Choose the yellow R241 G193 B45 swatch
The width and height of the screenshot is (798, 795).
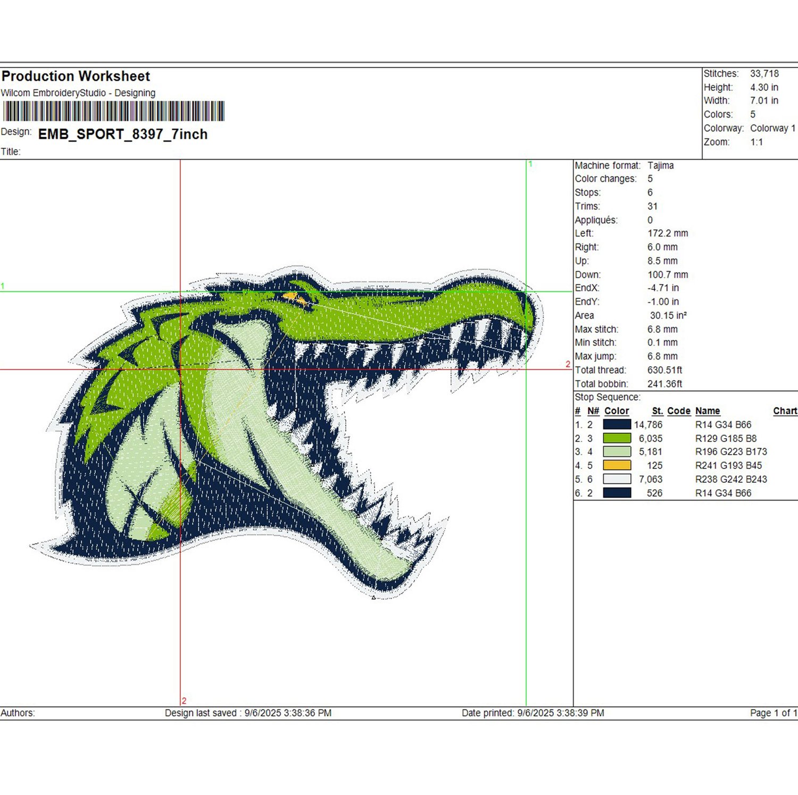(617, 465)
